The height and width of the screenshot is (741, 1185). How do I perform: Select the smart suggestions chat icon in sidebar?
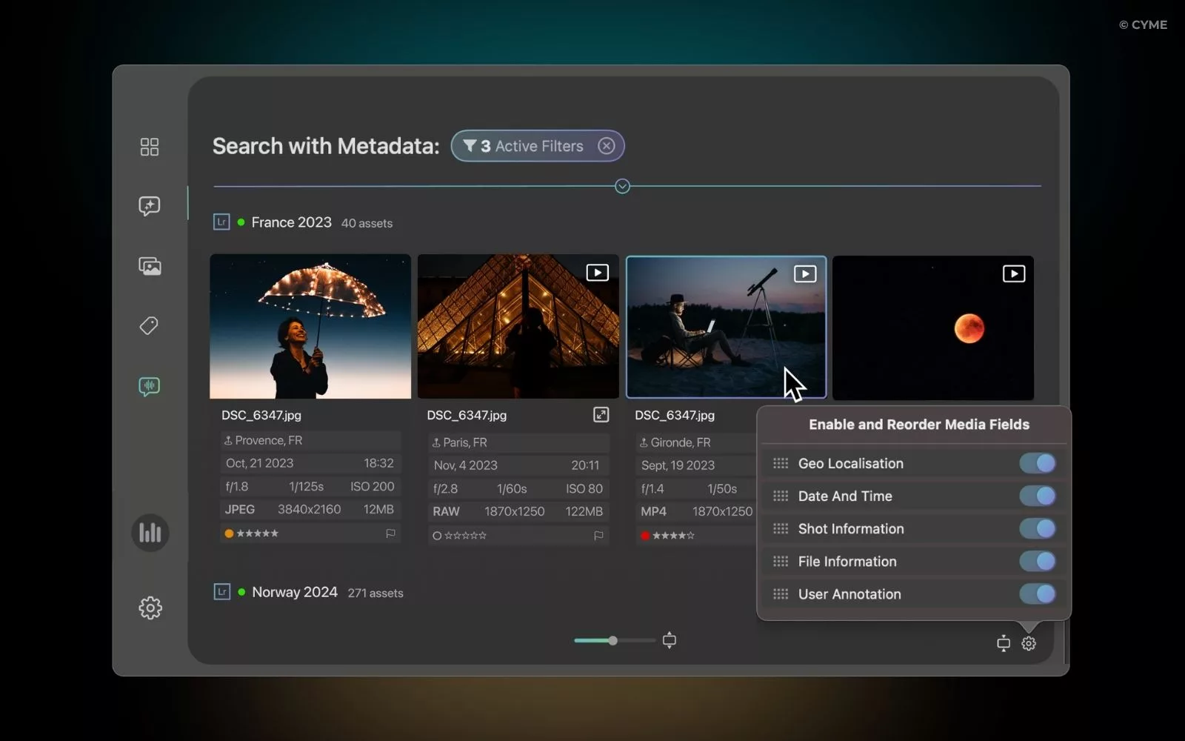coord(150,206)
